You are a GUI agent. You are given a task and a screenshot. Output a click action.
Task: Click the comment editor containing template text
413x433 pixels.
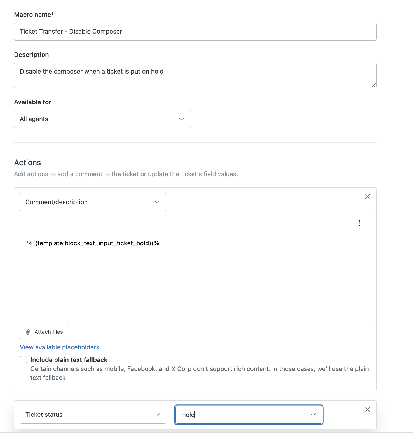(x=195, y=276)
